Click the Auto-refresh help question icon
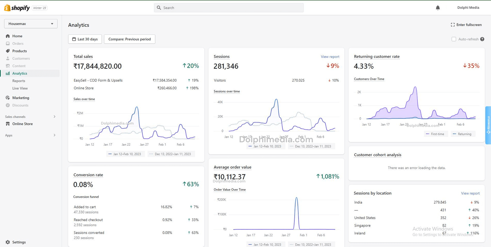The height and width of the screenshot is (247, 491). (482, 39)
